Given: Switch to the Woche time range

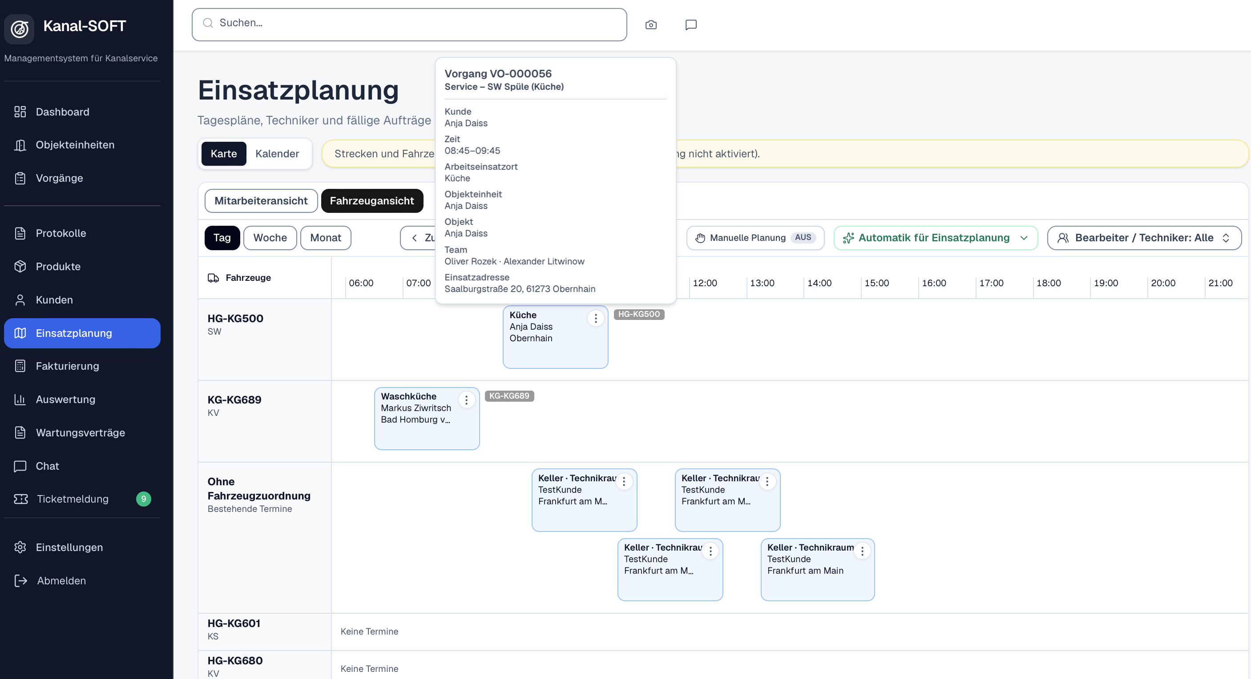Looking at the screenshot, I should 270,238.
